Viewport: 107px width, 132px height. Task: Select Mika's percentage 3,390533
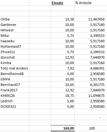(91, 35)
